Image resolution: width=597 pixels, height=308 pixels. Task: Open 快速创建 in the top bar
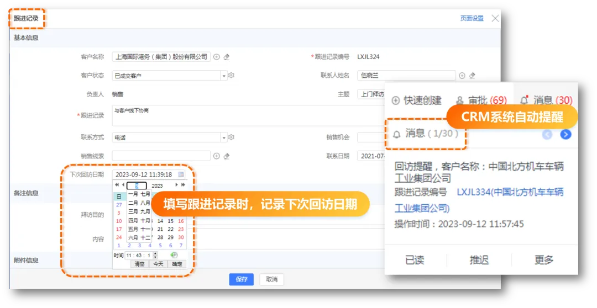pos(417,100)
